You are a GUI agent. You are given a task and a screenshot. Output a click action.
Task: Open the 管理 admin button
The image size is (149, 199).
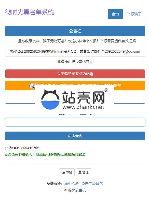(83, 172)
